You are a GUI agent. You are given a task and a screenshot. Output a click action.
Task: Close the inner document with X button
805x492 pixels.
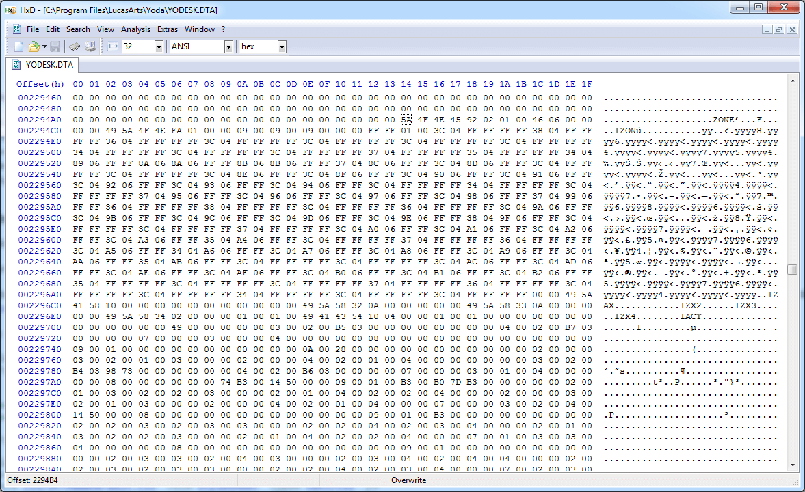[x=791, y=29]
